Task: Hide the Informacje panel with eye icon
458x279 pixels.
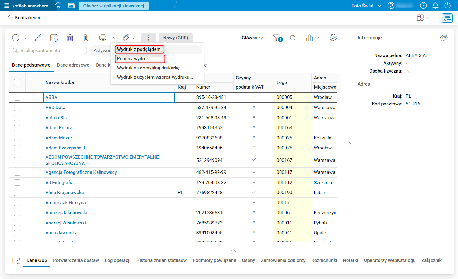Action: point(444,38)
